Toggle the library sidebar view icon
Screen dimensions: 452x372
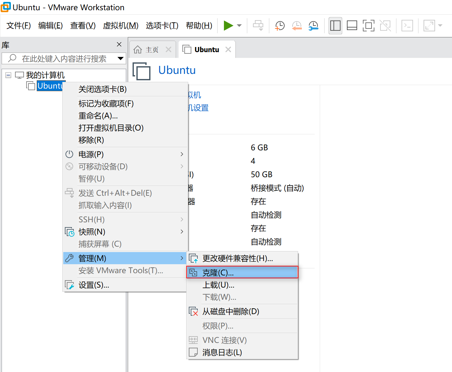click(x=335, y=26)
